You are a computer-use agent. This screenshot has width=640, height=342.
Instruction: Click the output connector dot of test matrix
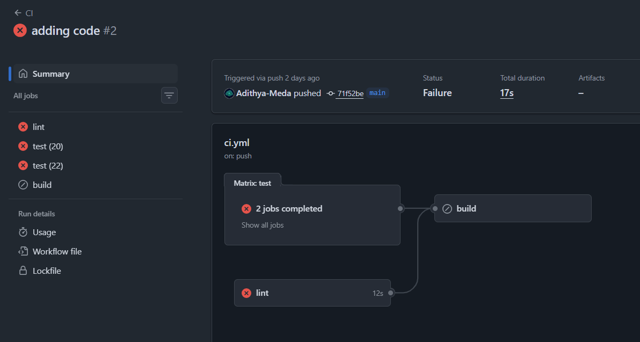point(401,208)
